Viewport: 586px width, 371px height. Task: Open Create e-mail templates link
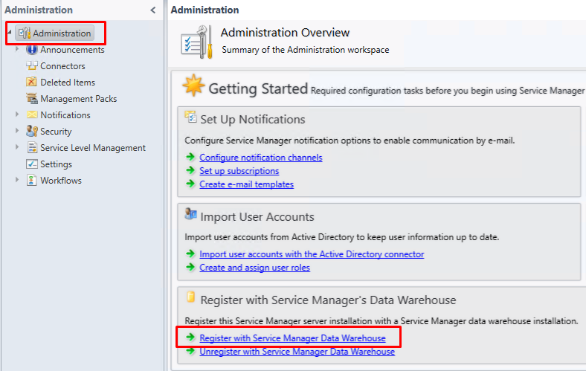247,184
